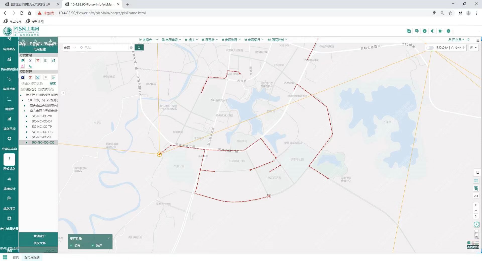Click the fit-to-extent icon under 项目管理

38,77
